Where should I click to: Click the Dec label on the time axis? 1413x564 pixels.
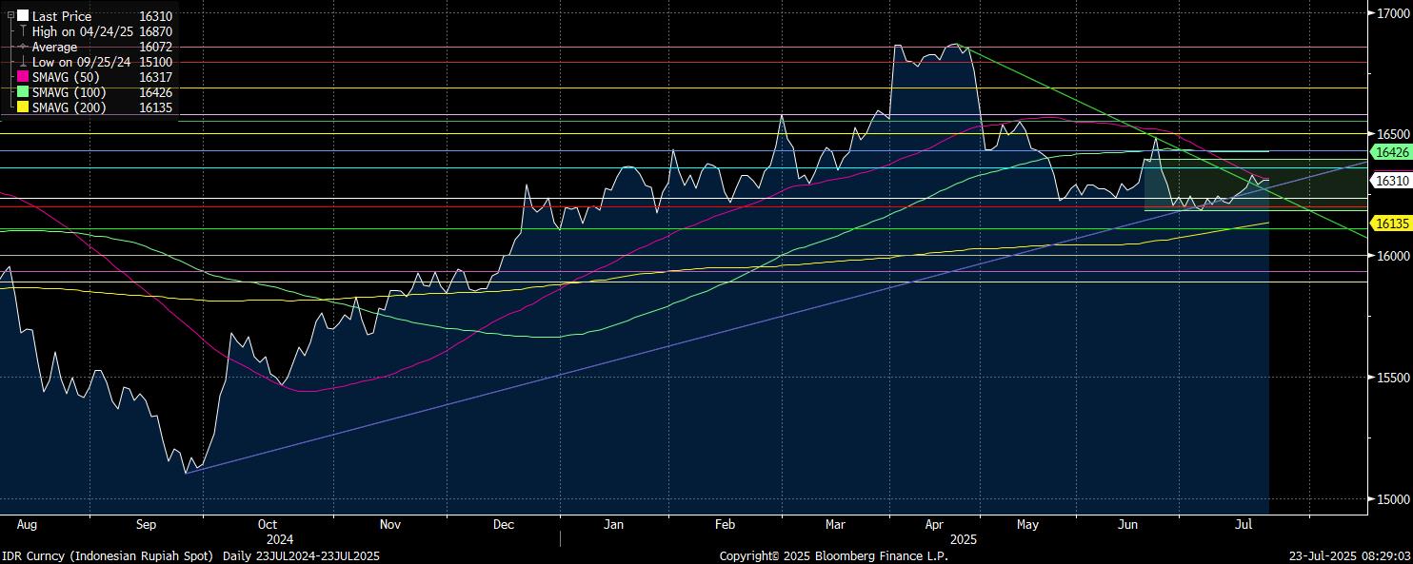[504, 524]
